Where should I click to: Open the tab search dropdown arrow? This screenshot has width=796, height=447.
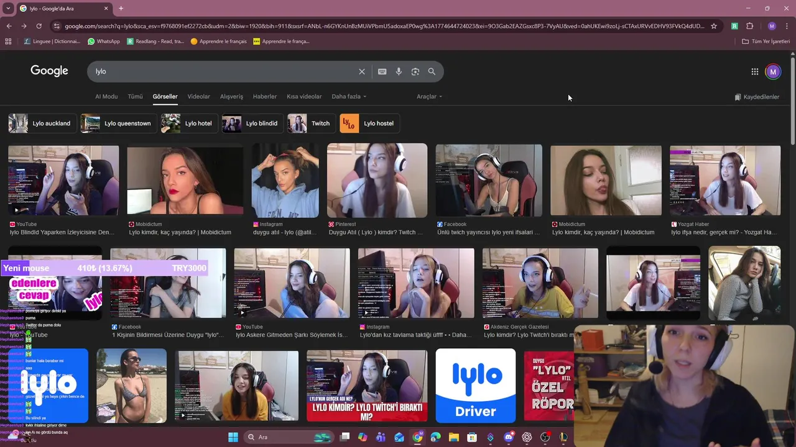[x=8, y=9]
